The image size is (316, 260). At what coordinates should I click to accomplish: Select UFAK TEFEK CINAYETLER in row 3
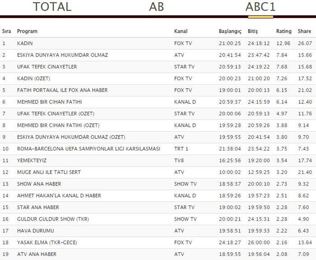point(47,67)
